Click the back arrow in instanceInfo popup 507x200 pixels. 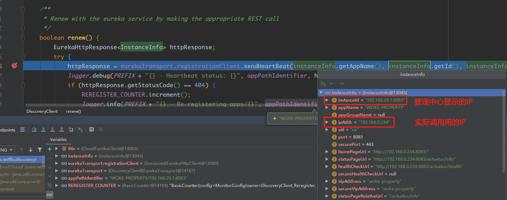(x=332, y=84)
